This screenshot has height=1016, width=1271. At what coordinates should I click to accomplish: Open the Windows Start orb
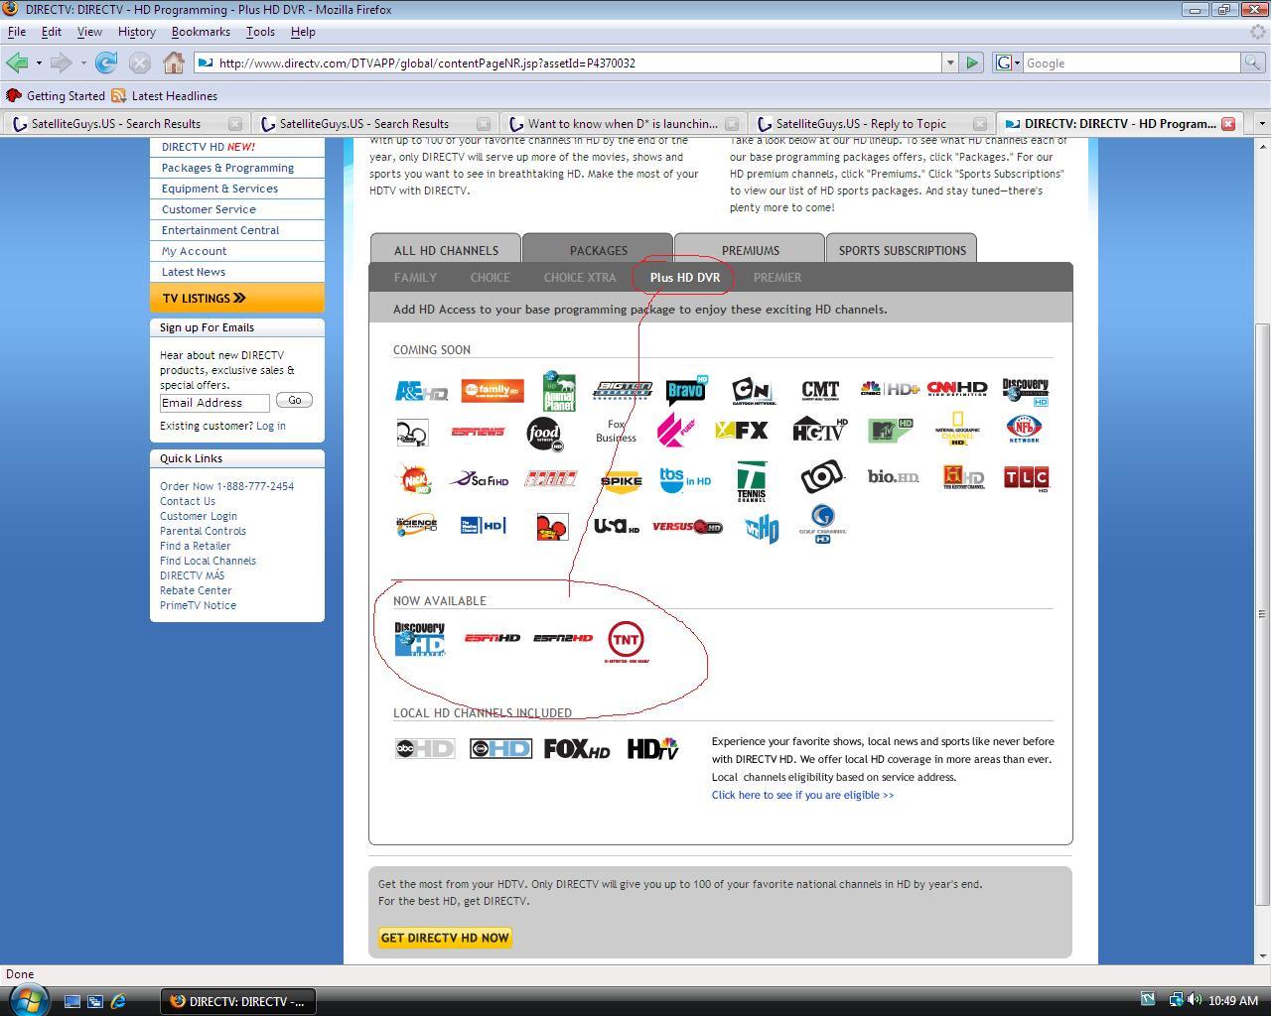point(28,999)
